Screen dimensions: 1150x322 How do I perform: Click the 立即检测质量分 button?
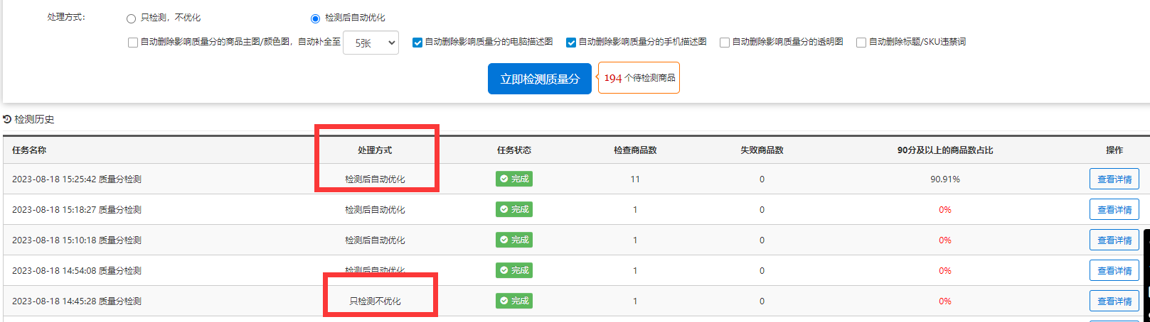click(539, 79)
